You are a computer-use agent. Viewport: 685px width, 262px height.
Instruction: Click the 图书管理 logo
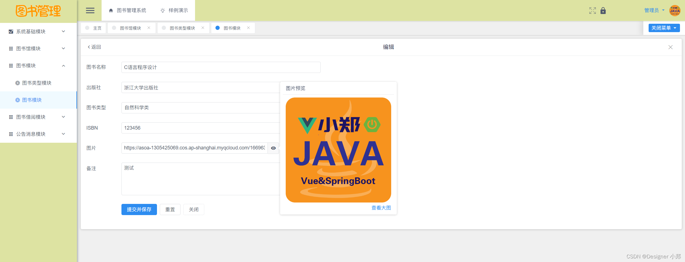coord(38,11)
